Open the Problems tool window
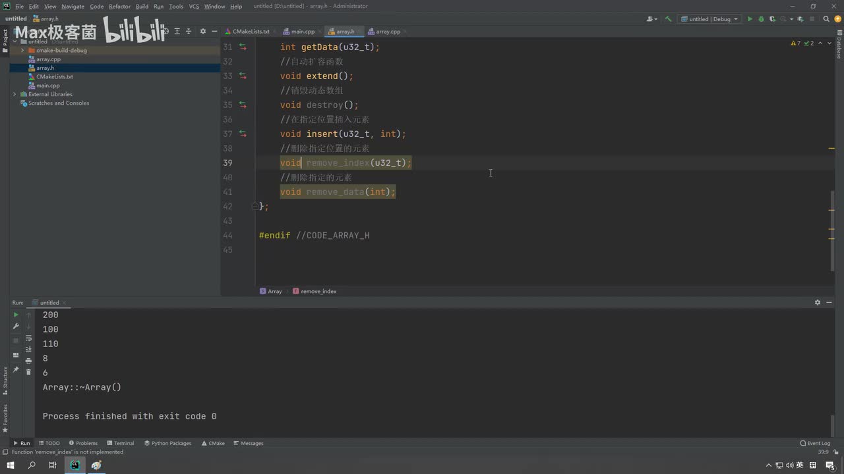The width and height of the screenshot is (844, 474). pyautogui.click(x=83, y=443)
